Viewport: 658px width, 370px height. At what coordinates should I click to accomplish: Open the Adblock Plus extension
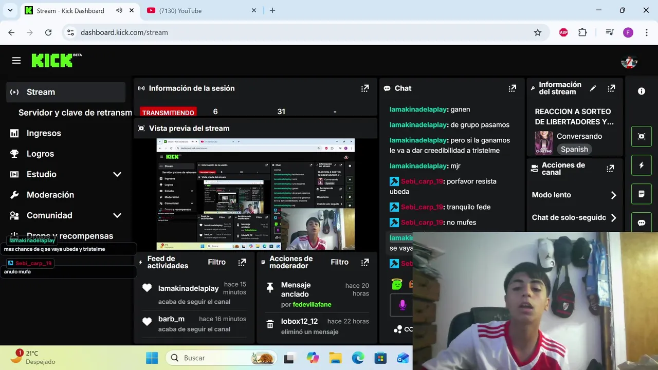click(x=563, y=32)
